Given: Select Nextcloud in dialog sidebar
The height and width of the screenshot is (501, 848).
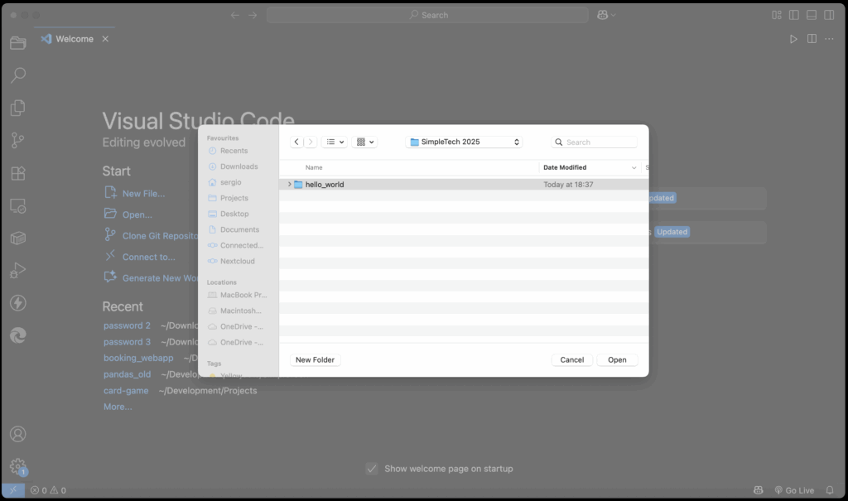Looking at the screenshot, I should [237, 261].
